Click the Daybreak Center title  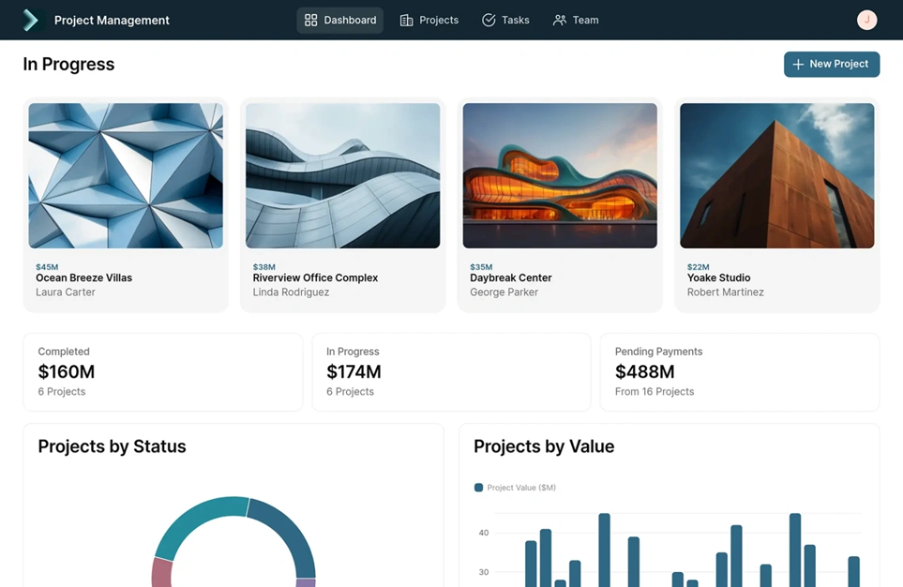511,278
